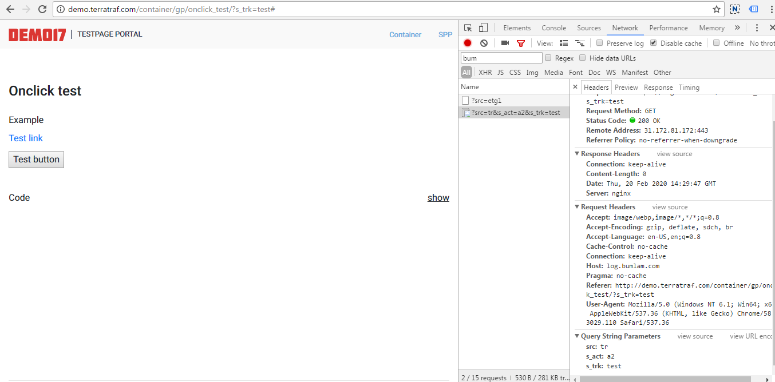Toggle capture screenshots camera icon

coord(505,43)
